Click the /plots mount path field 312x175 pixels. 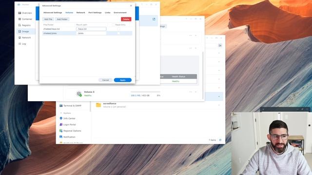[91, 34]
